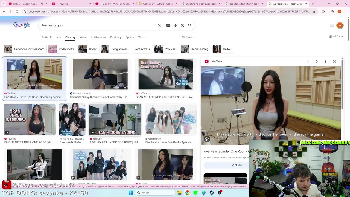The height and width of the screenshot is (197, 350).
Task: Click the Lens search icon on preview image
Action: pyautogui.click(x=207, y=139)
